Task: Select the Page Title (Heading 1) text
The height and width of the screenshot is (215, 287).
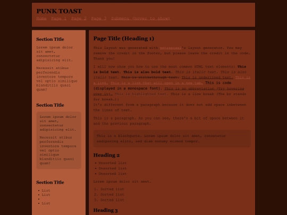Action: click(x=124, y=38)
